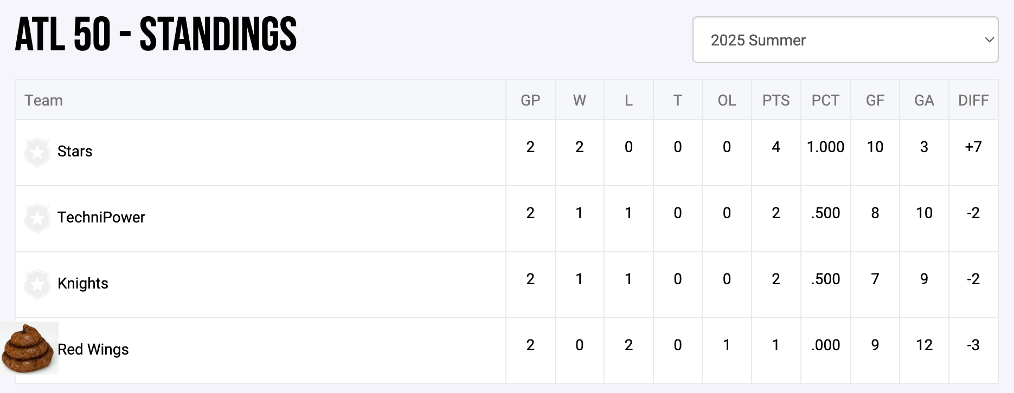Sort standings by the Team column header
Image resolution: width=1014 pixels, height=393 pixels.
click(44, 101)
